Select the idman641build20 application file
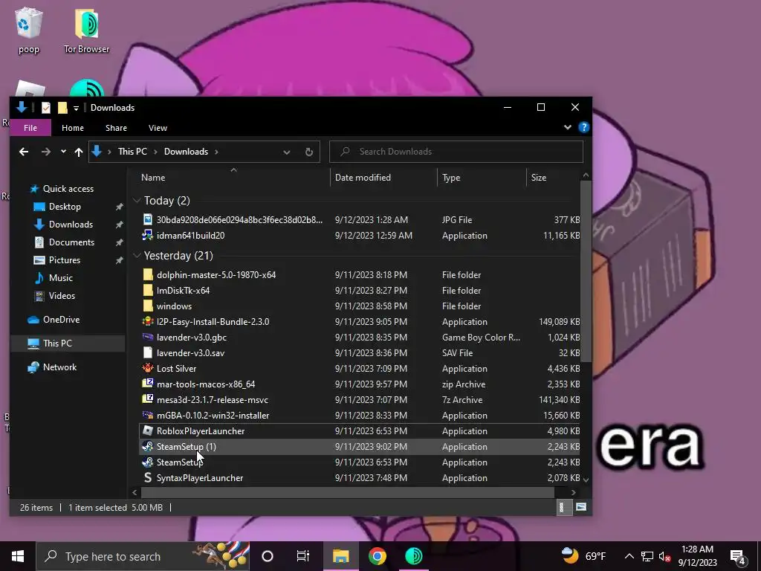Image resolution: width=761 pixels, height=571 pixels. 360,236
